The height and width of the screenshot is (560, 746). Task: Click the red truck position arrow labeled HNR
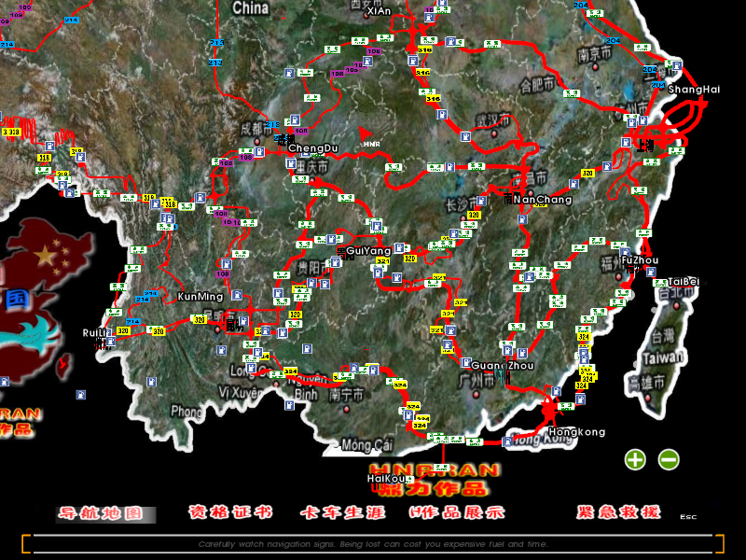pyautogui.click(x=366, y=133)
